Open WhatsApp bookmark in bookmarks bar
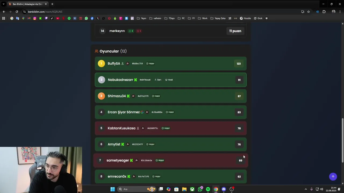Viewport: 344px width, 193px height. click(x=86, y=18)
